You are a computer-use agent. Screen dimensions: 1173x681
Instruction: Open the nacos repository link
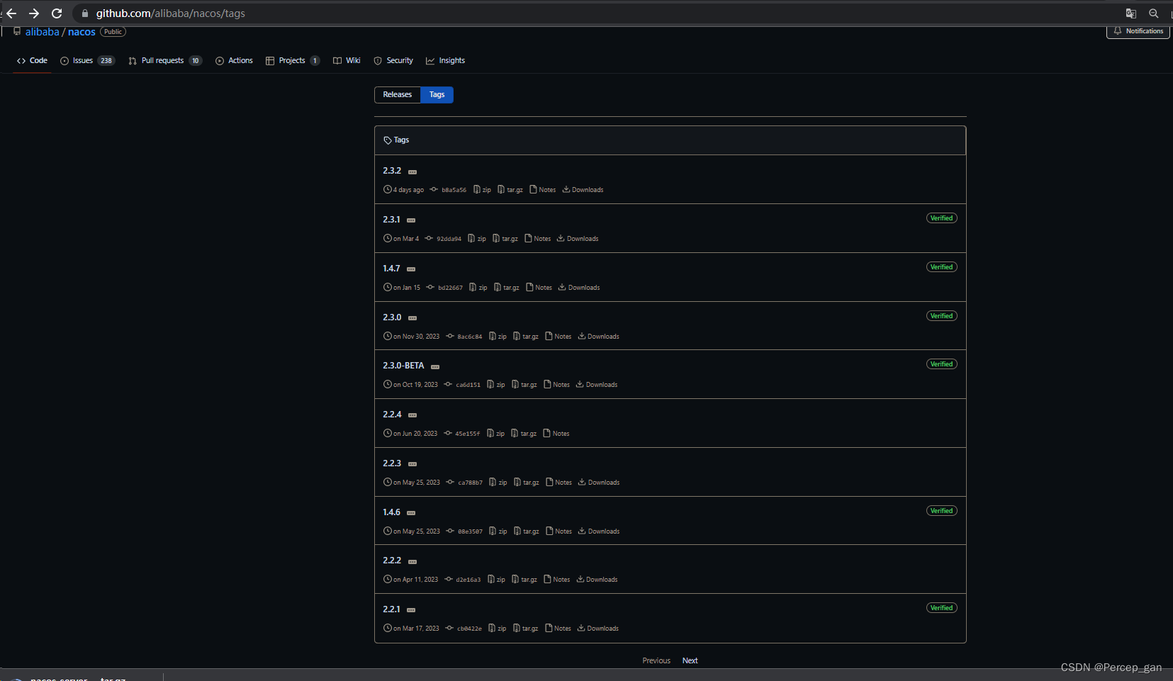pos(82,32)
